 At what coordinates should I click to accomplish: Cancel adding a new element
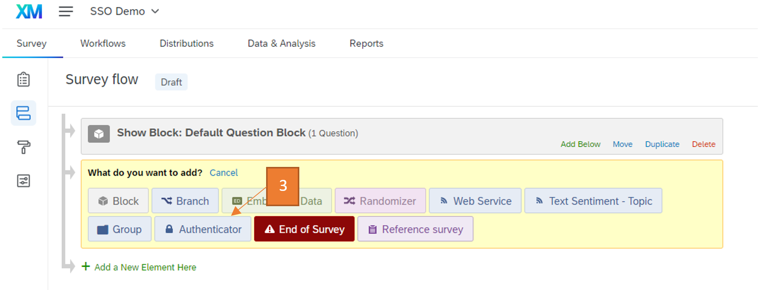coord(223,173)
